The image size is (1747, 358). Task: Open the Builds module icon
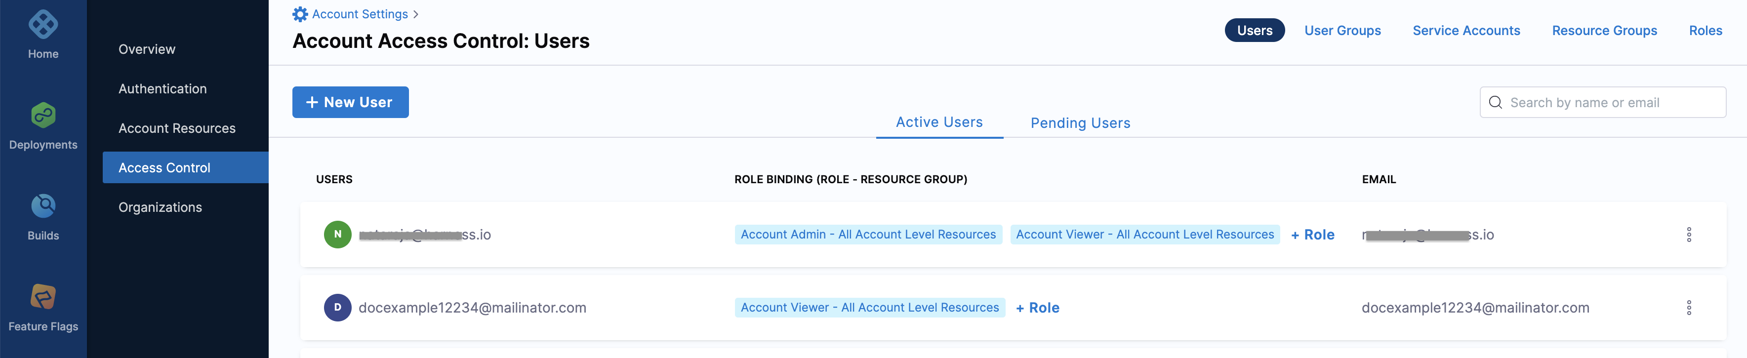pos(43,206)
